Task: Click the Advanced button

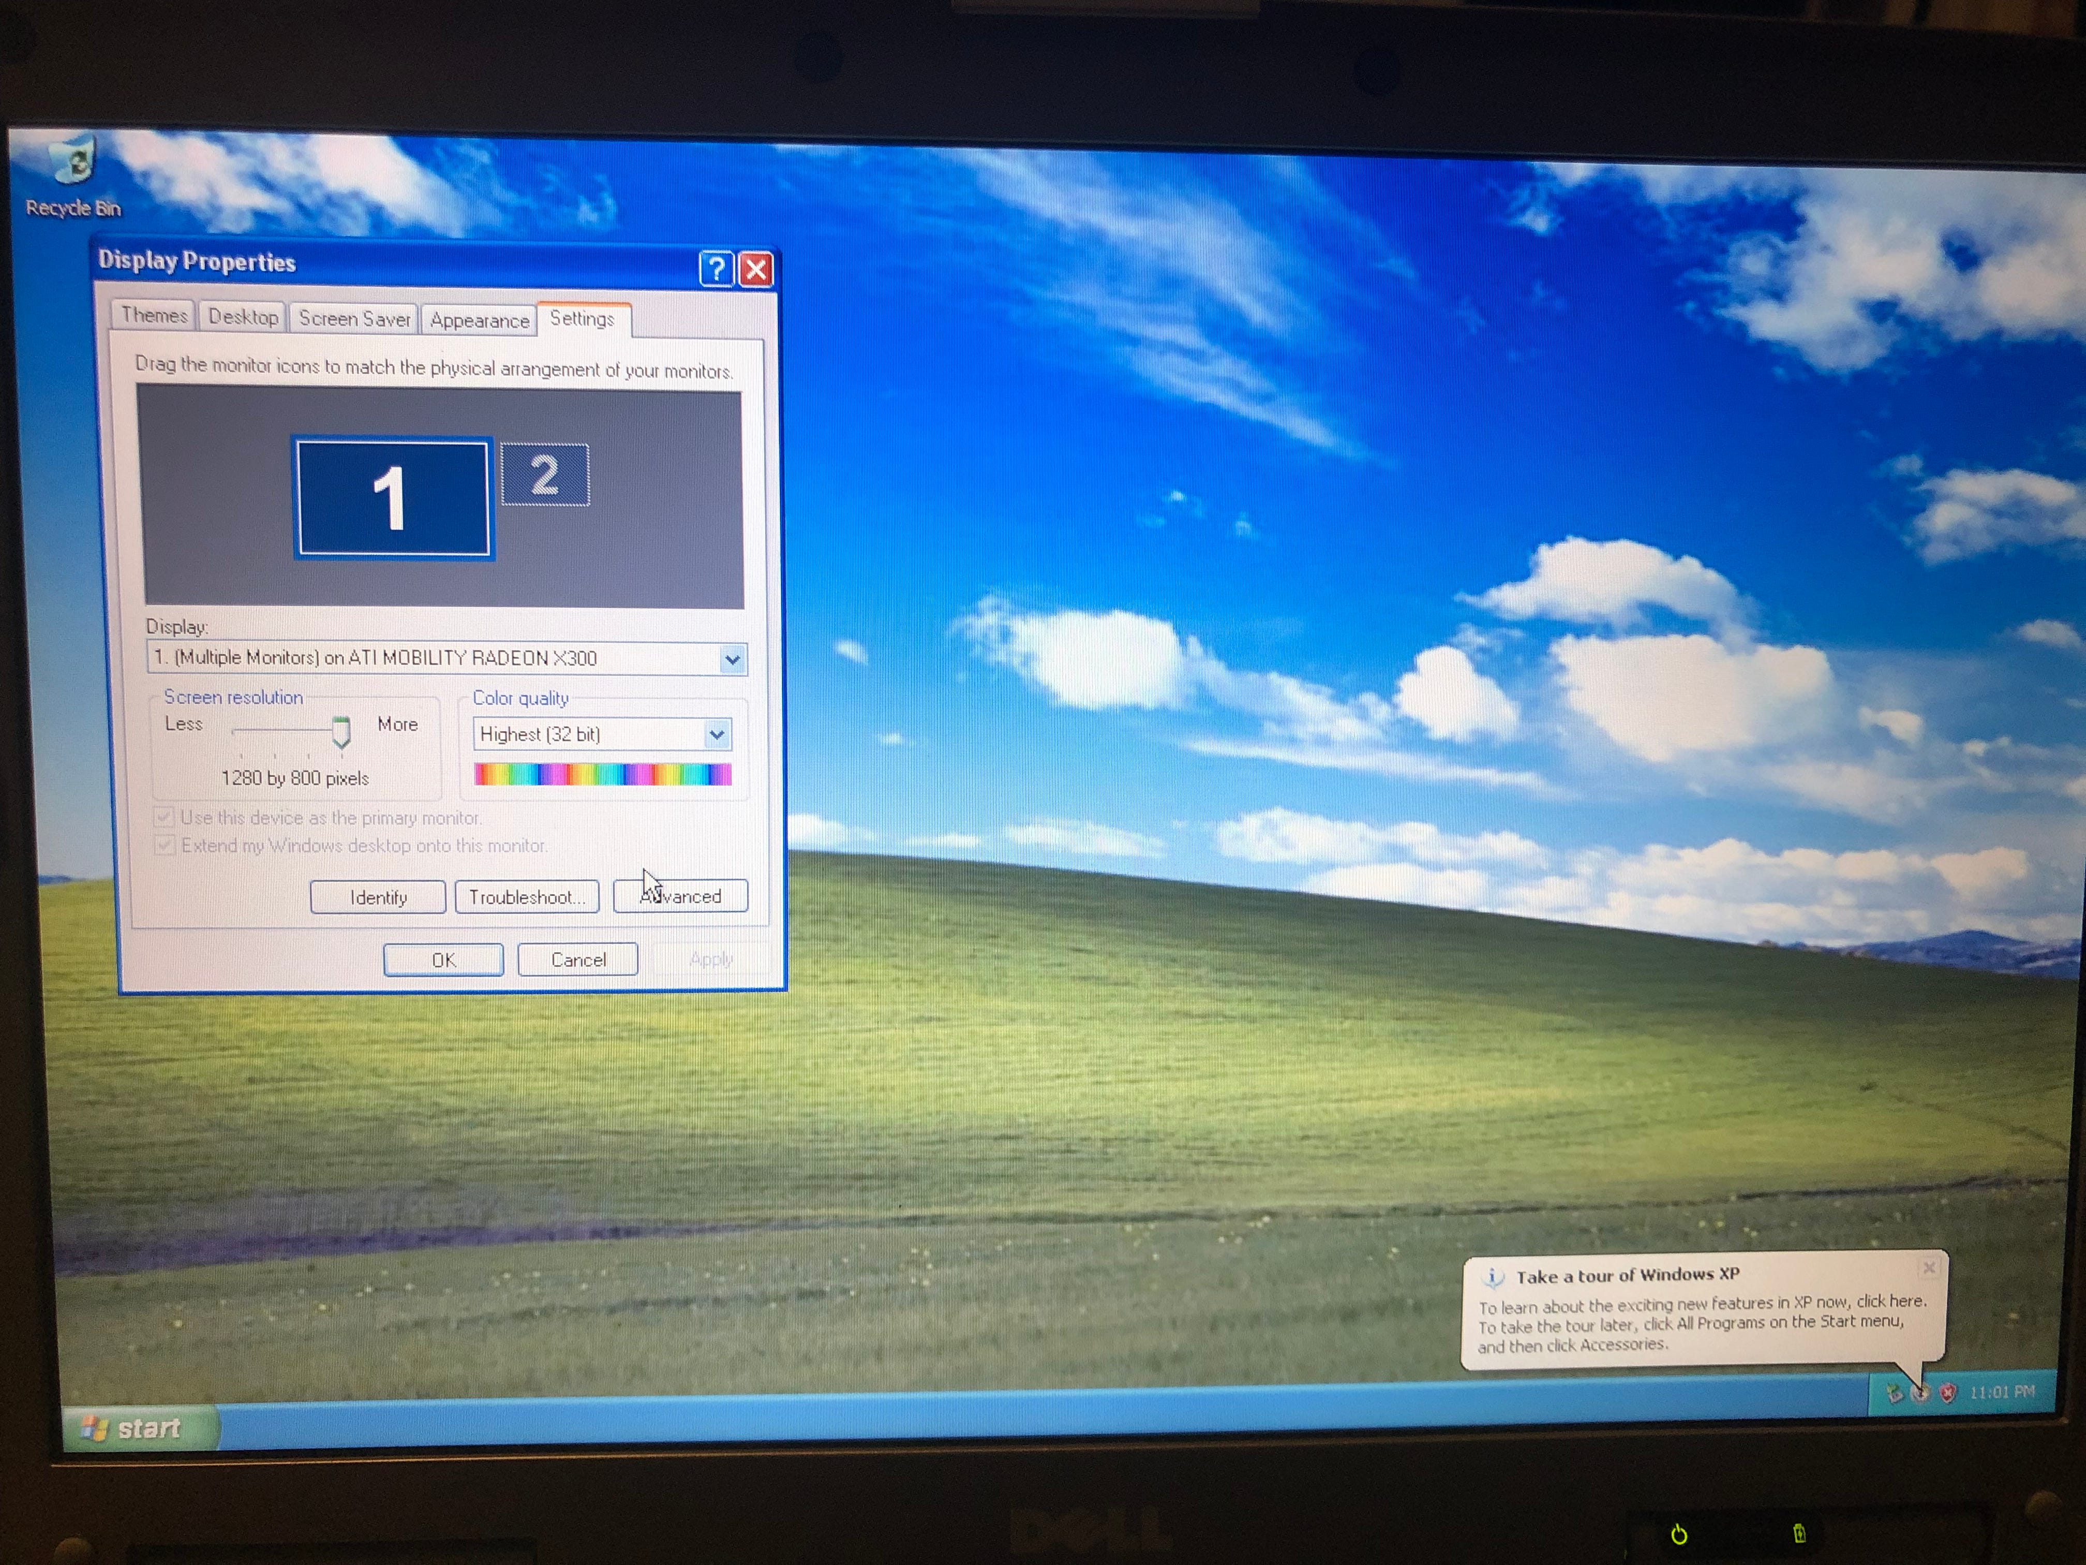Action: [681, 896]
